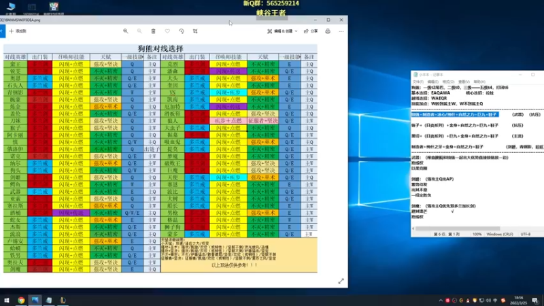Click the WAEQR text in Notepad
This screenshot has height=306, width=544.
(x=439, y=98)
